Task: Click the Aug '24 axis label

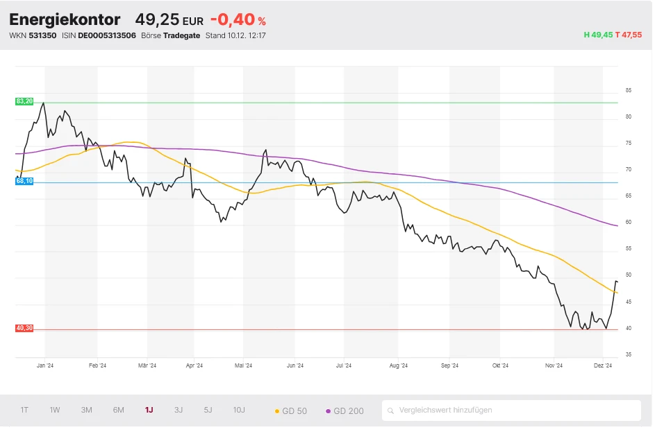Action: [399, 365]
